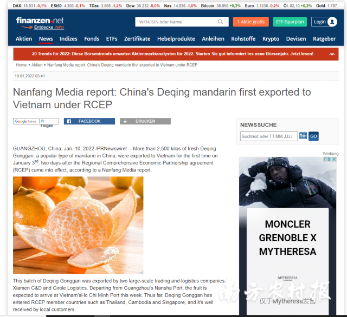The height and width of the screenshot is (317, 347).
Task: Click the finanzen.net logo
Action: [x=40, y=23]
